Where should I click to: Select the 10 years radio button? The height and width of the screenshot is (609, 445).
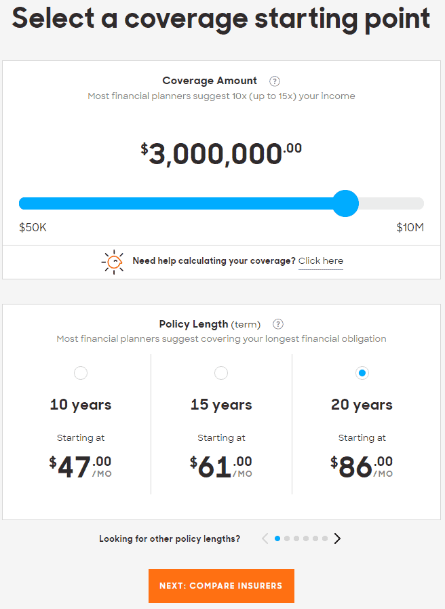point(81,373)
